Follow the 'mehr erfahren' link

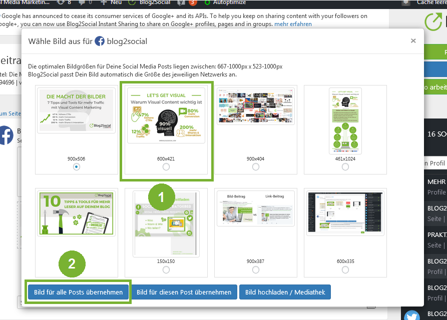(x=293, y=24)
